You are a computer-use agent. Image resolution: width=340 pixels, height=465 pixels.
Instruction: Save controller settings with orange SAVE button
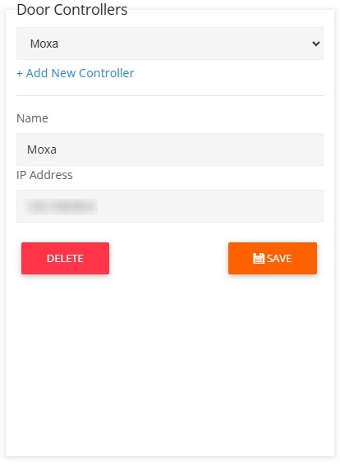pos(273,258)
